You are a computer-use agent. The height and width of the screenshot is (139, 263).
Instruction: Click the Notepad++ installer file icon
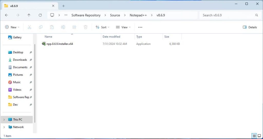tap(44, 44)
